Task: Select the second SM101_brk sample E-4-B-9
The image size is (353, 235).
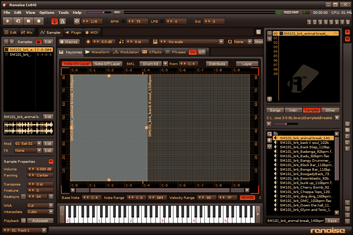Action: pos(29,54)
